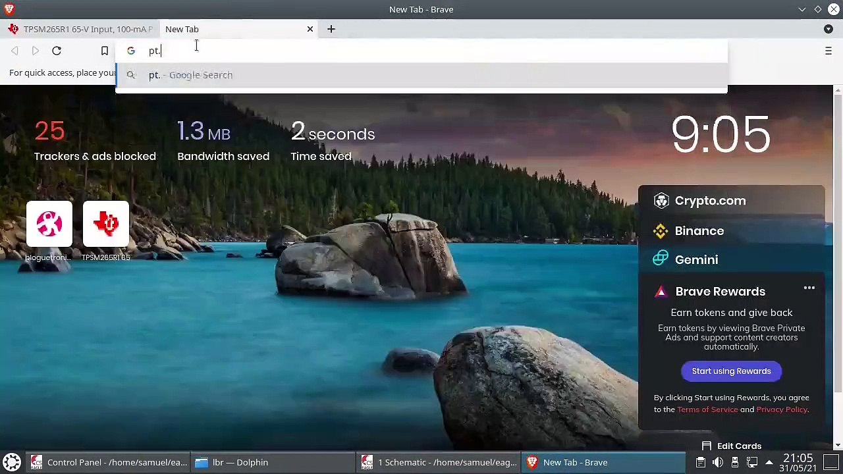Open a new tab with plus button
Screen dimensions: 843x474
[x=331, y=29]
